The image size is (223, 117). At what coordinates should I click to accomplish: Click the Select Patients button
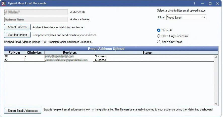17,27
